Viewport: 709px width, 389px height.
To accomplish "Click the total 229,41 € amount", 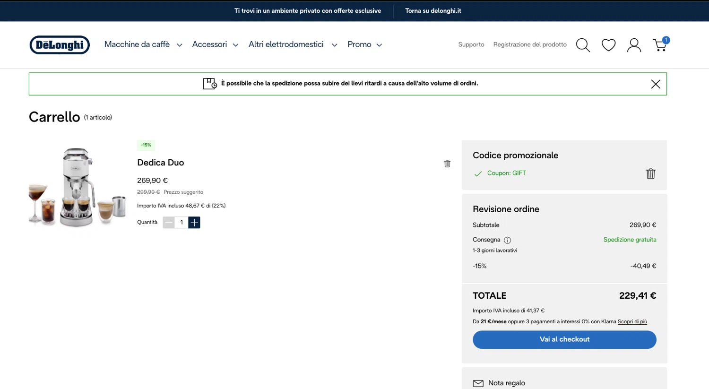I will point(638,296).
